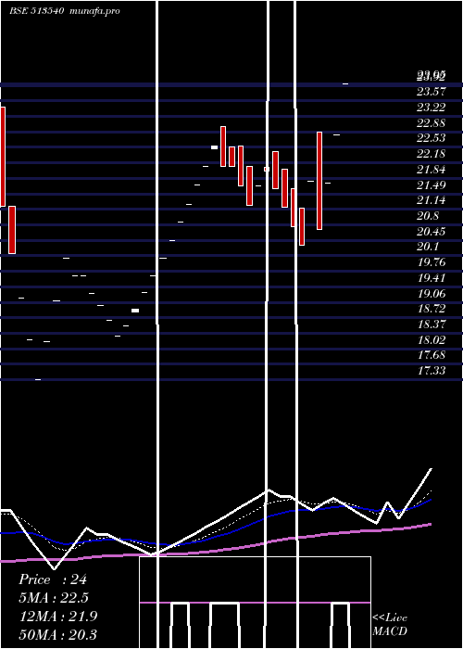This screenshot has width=463, height=649.
Task: Click the 20.8 price axis label
Action: click(x=428, y=216)
